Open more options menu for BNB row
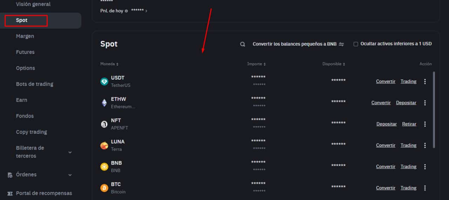The image size is (449, 200). click(x=425, y=167)
